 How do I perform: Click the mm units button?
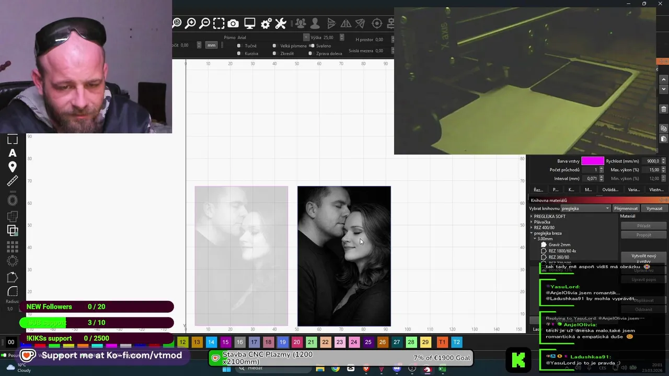(x=211, y=45)
